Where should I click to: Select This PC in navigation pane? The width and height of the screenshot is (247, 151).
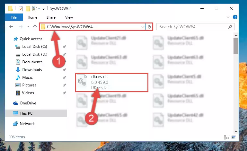pyautogui.click(x=36, y=113)
